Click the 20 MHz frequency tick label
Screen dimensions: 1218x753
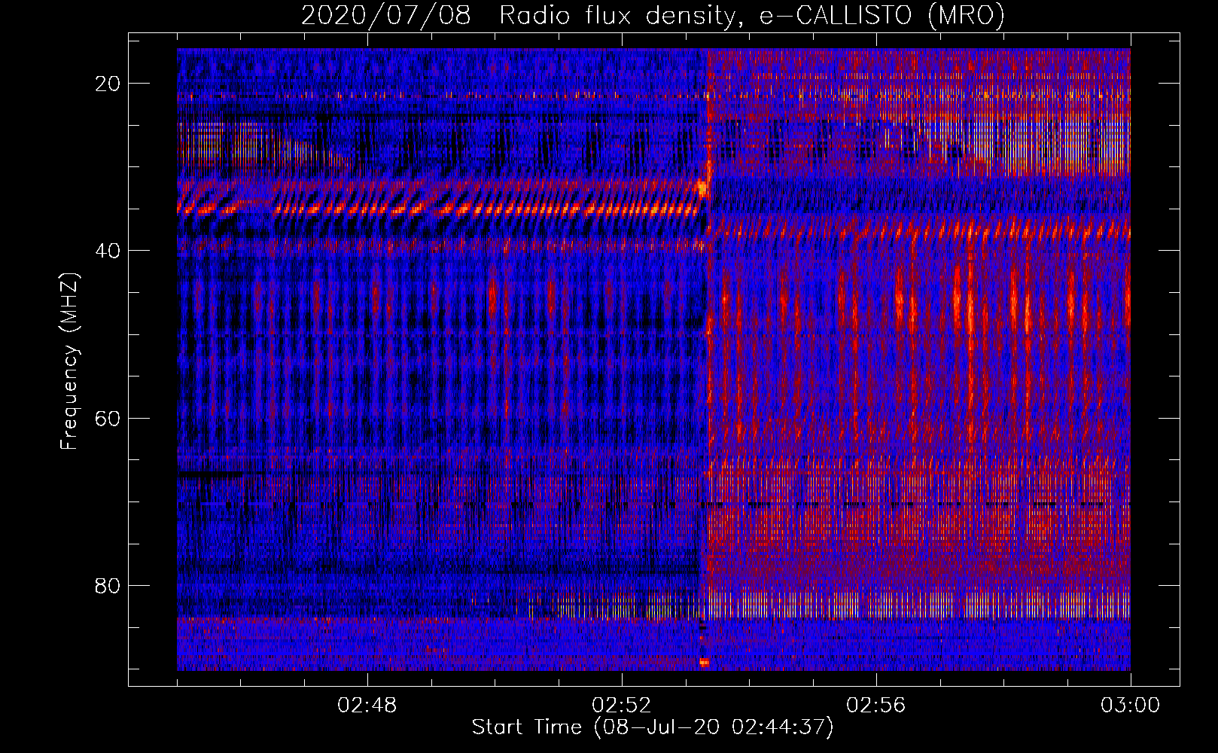pyautogui.click(x=108, y=84)
